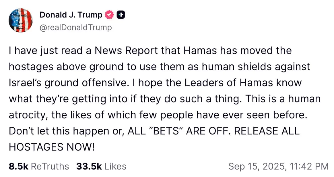Click the 11:42 PM time text

[309, 166]
